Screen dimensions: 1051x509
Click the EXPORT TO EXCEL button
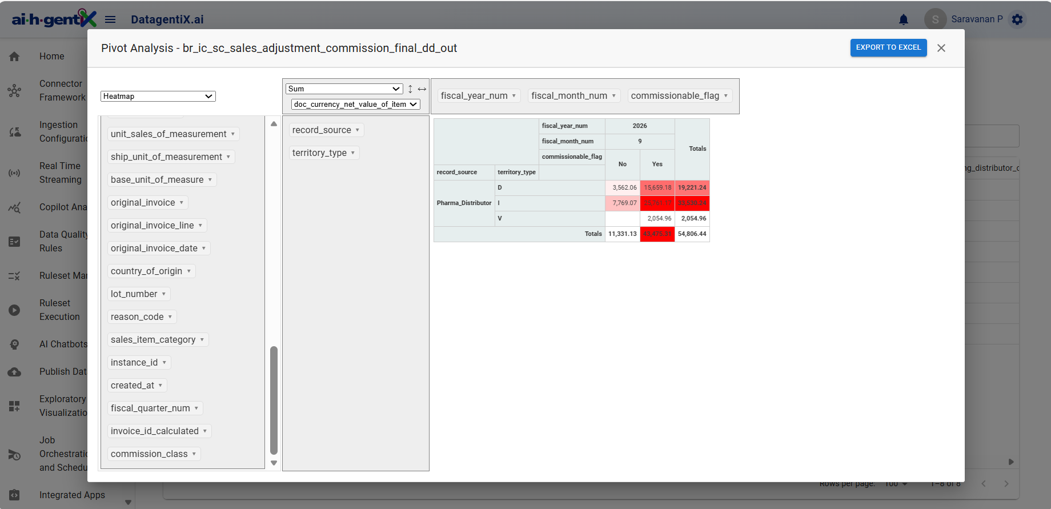point(888,47)
